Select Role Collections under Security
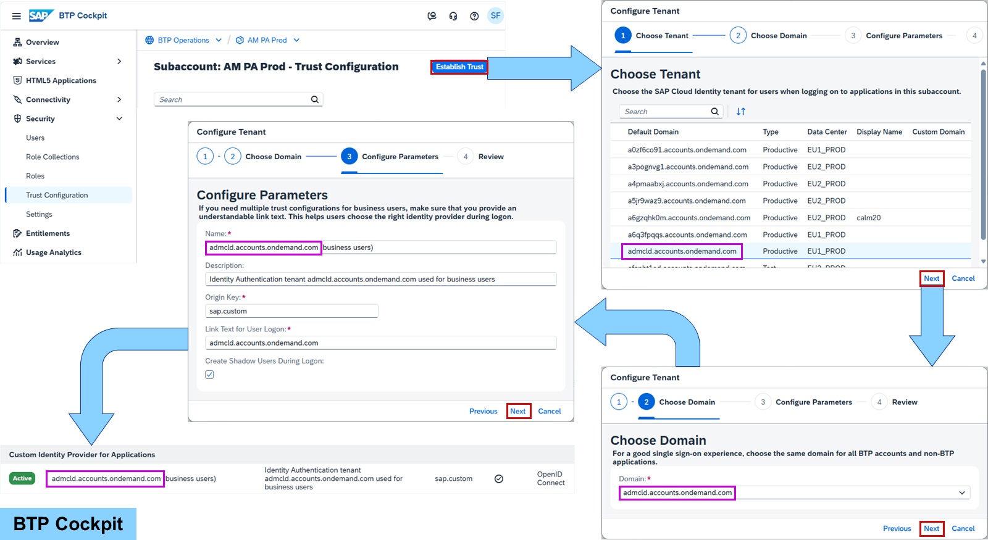Viewport: 988px width, 540px height. (x=52, y=157)
